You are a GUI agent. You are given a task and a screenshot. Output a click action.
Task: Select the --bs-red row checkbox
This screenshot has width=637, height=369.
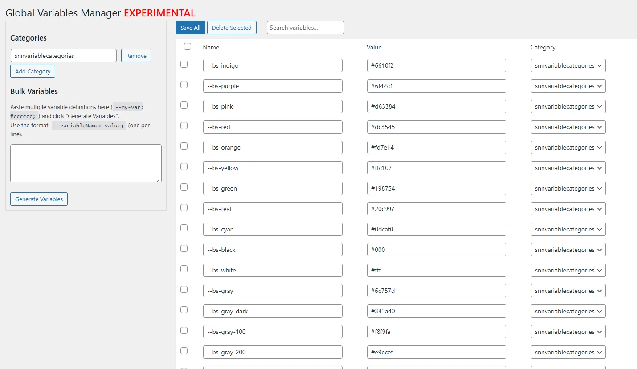[184, 126]
